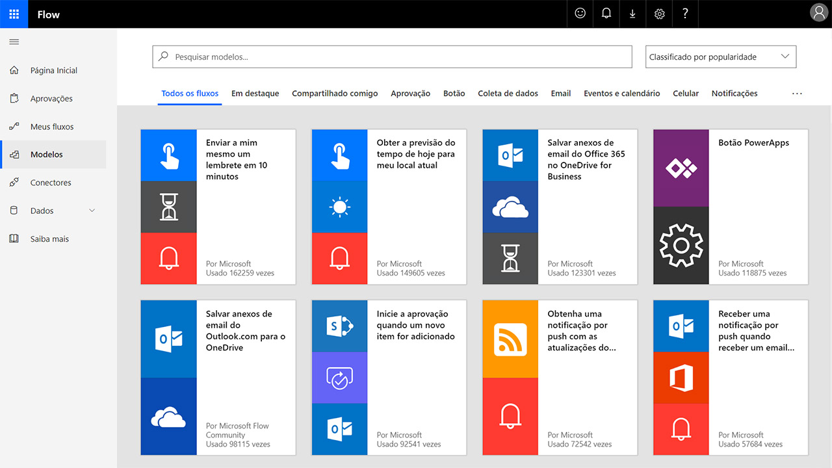Open Inicie a aprovação template
This screenshot has width=832, height=468.
416,325
